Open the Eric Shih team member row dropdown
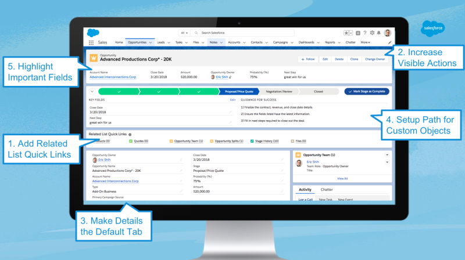 click(387, 162)
